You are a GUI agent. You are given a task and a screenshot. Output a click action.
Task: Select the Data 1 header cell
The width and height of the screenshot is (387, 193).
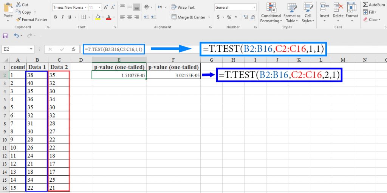pos(37,67)
